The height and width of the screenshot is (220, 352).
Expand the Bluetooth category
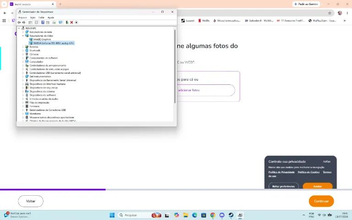click(x=22, y=50)
